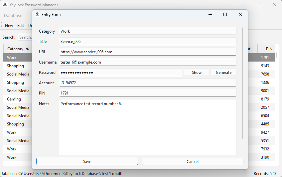Sort by the Category column arrows icon
Viewport: 282px width, 177px height.
click(27, 49)
